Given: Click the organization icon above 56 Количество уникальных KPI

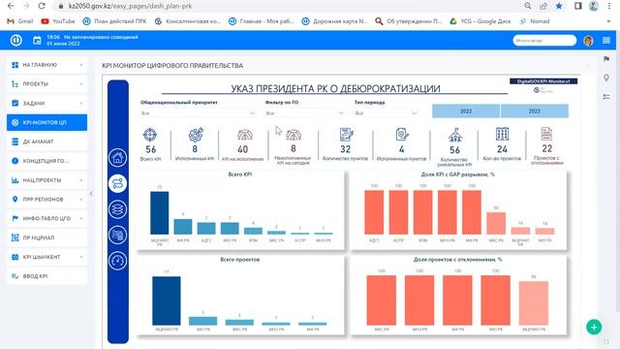Looking at the screenshot, I should [x=455, y=136].
